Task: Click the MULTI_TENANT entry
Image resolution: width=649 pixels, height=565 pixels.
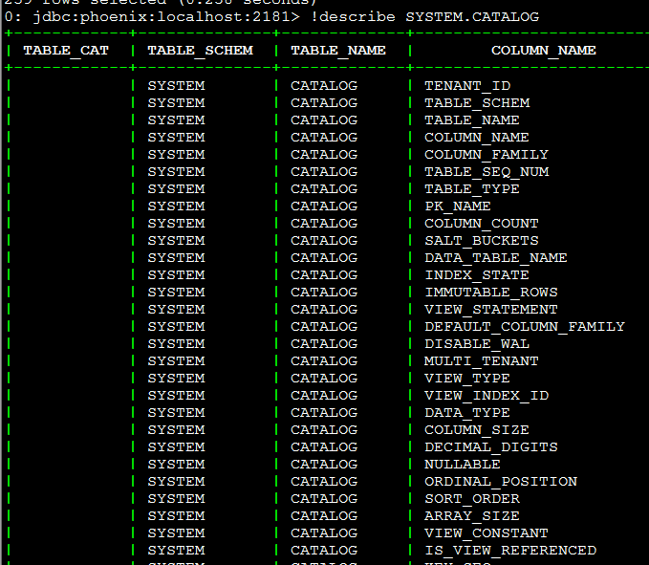Action: (x=482, y=361)
